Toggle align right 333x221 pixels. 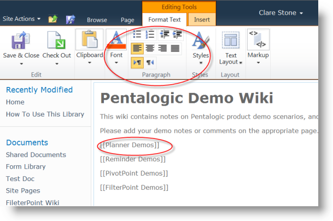[x=163, y=49]
